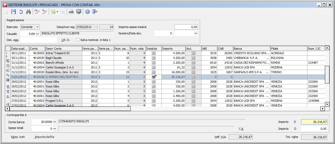
Task: Click the Save floppy disk icon
Action: coord(14,12)
